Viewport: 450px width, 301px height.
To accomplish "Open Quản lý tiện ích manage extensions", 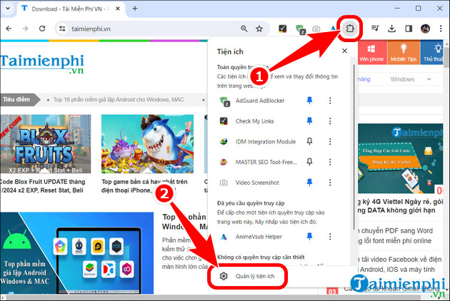I will [247, 276].
